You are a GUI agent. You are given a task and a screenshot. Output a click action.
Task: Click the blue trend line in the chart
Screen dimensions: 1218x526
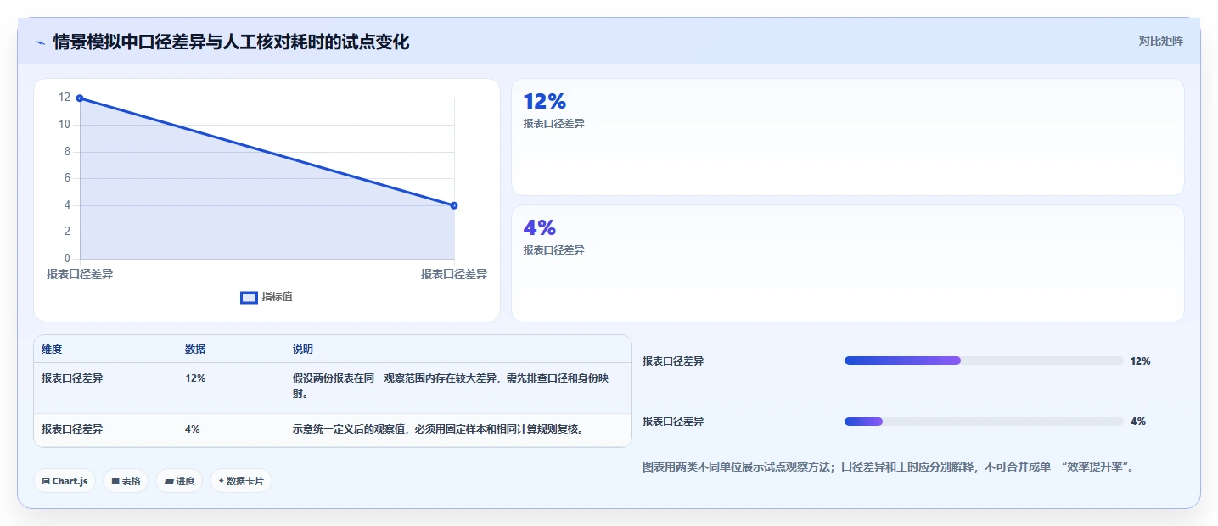pos(267,152)
